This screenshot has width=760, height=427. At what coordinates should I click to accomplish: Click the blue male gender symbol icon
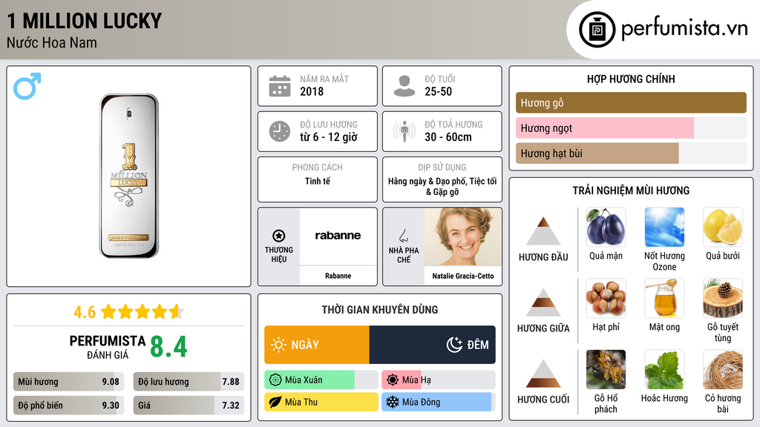[x=27, y=86]
